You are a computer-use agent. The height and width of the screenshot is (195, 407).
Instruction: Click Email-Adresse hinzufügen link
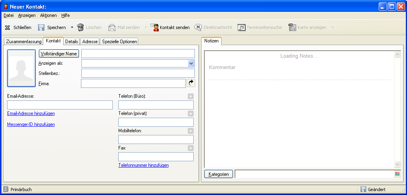[31, 113]
